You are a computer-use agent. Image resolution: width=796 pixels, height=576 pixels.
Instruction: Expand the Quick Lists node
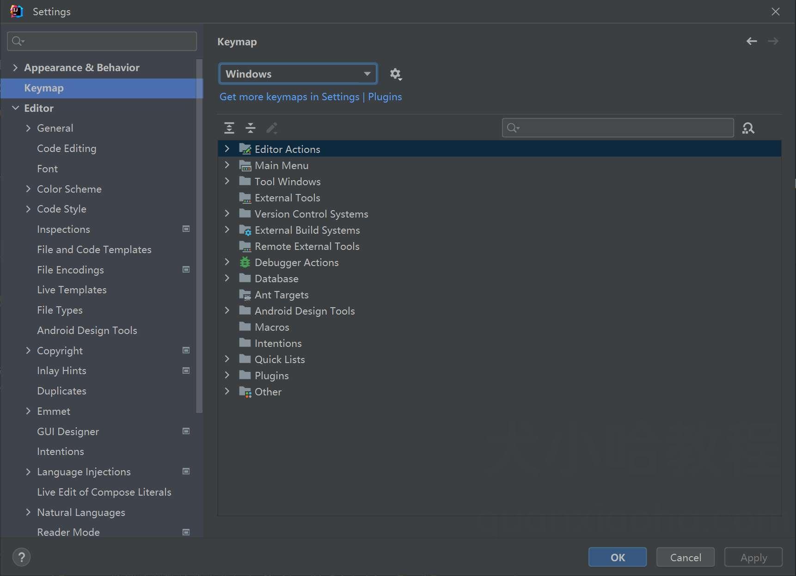(x=227, y=359)
